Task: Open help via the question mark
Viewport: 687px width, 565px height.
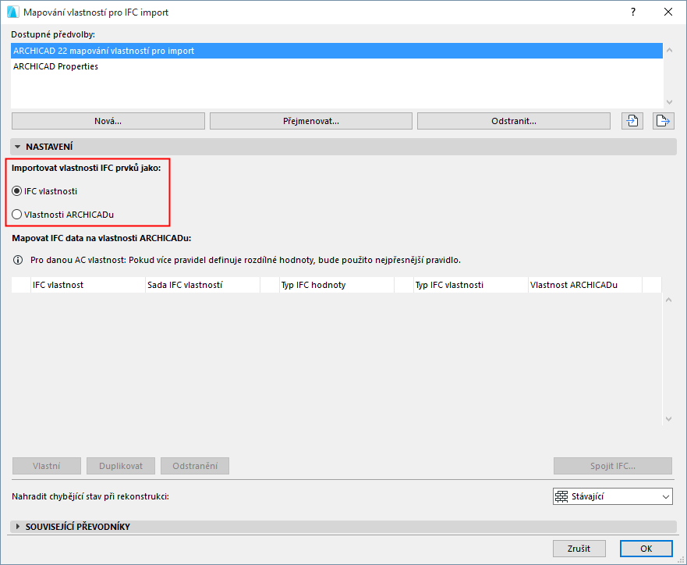Action: (x=632, y=12)
